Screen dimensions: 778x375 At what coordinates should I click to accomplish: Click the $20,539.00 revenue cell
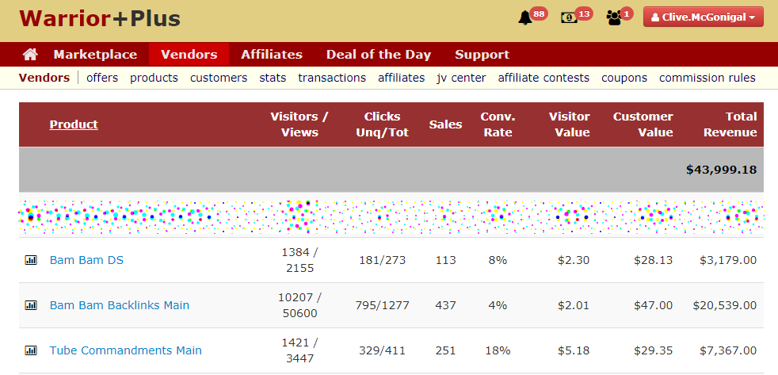click(x=725, y=305)
